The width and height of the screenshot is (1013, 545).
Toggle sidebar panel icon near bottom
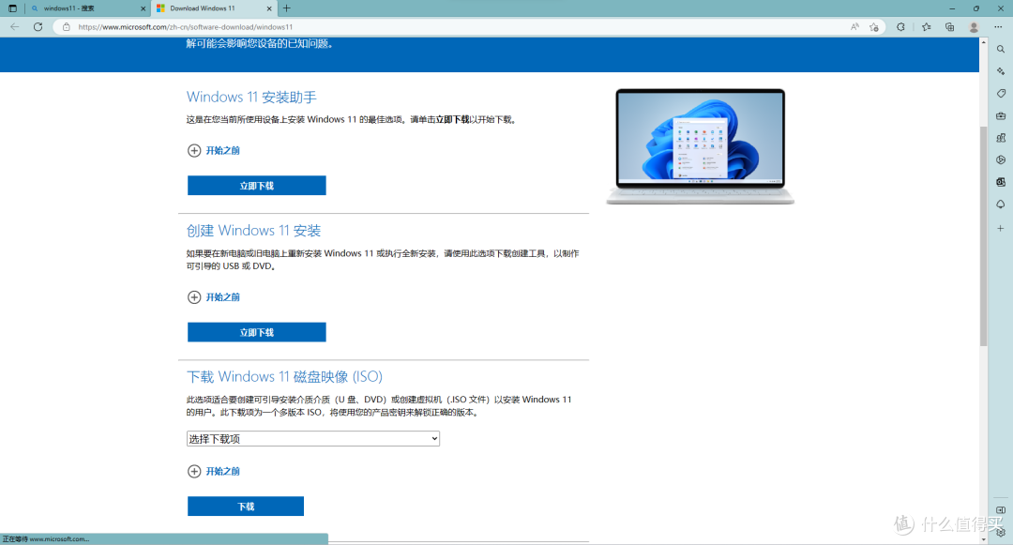pyautogui.click(x=1001, y=510)
